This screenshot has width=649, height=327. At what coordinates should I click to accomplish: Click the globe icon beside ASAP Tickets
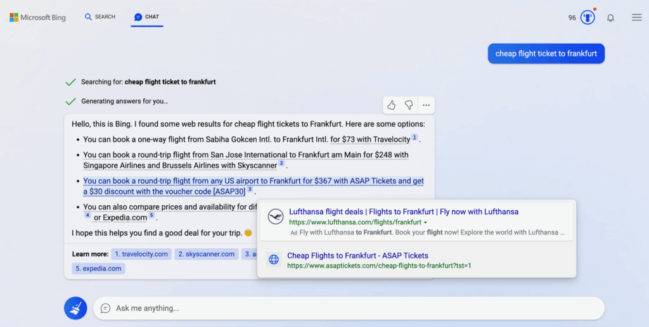274,260
